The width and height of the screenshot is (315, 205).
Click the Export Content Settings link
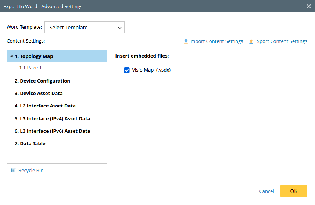coord(281,41)
